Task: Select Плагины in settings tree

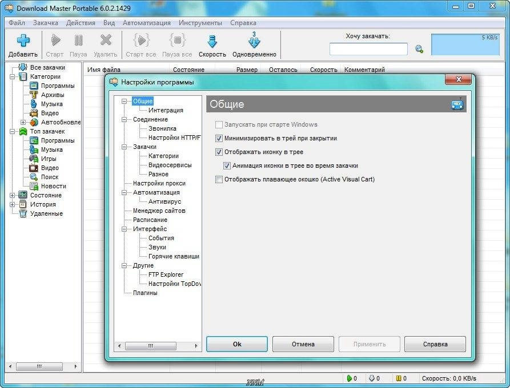Action: point(145,293)
